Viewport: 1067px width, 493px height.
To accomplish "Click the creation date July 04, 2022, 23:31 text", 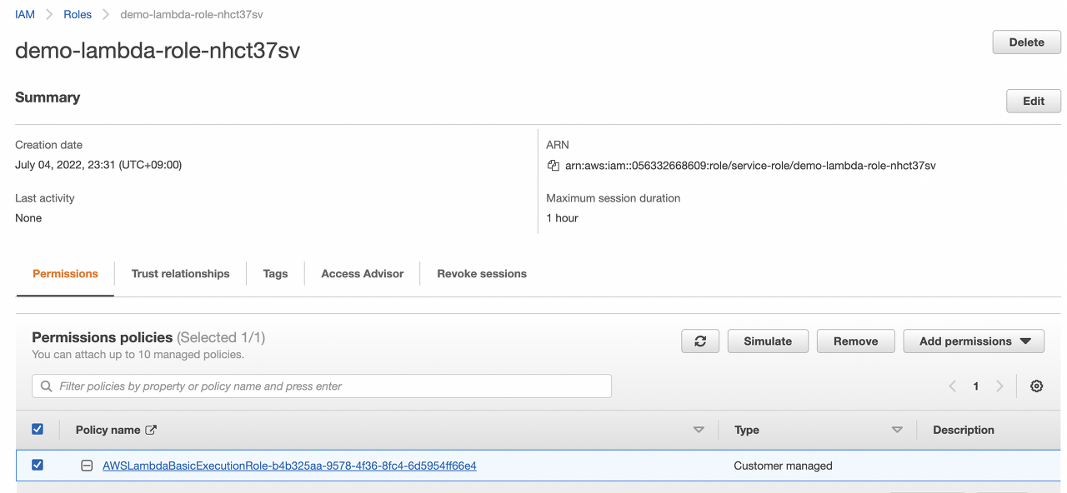I will tap(98, 165).
